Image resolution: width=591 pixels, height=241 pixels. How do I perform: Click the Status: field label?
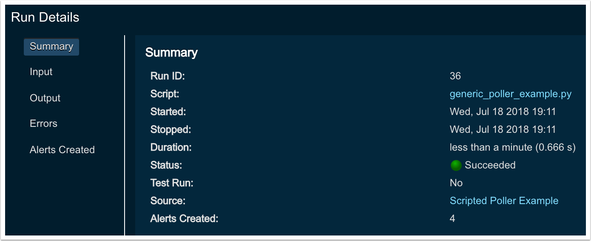point(166,165)
